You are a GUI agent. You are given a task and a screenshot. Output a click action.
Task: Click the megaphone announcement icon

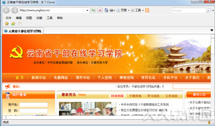coord(7,86)
